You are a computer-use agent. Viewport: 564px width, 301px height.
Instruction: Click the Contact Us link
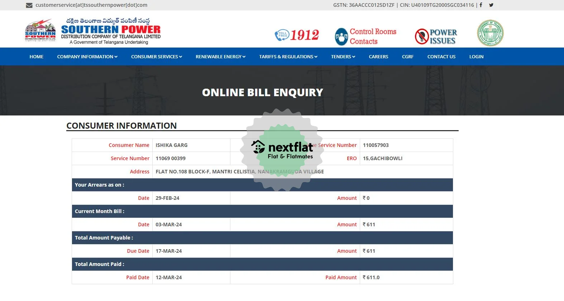point(441,56)
